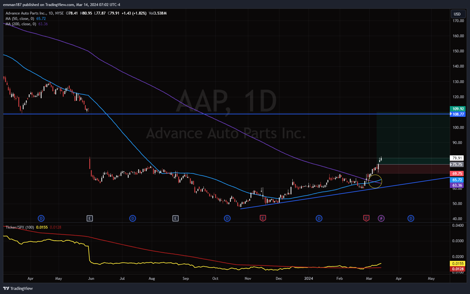Click the red stop-loss zone of the long position

(x=413, y=169)
